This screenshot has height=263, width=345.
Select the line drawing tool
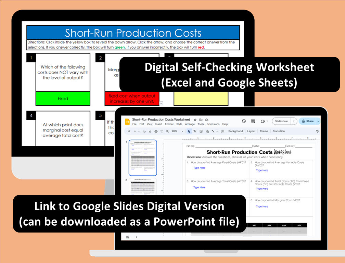(213, 131)
